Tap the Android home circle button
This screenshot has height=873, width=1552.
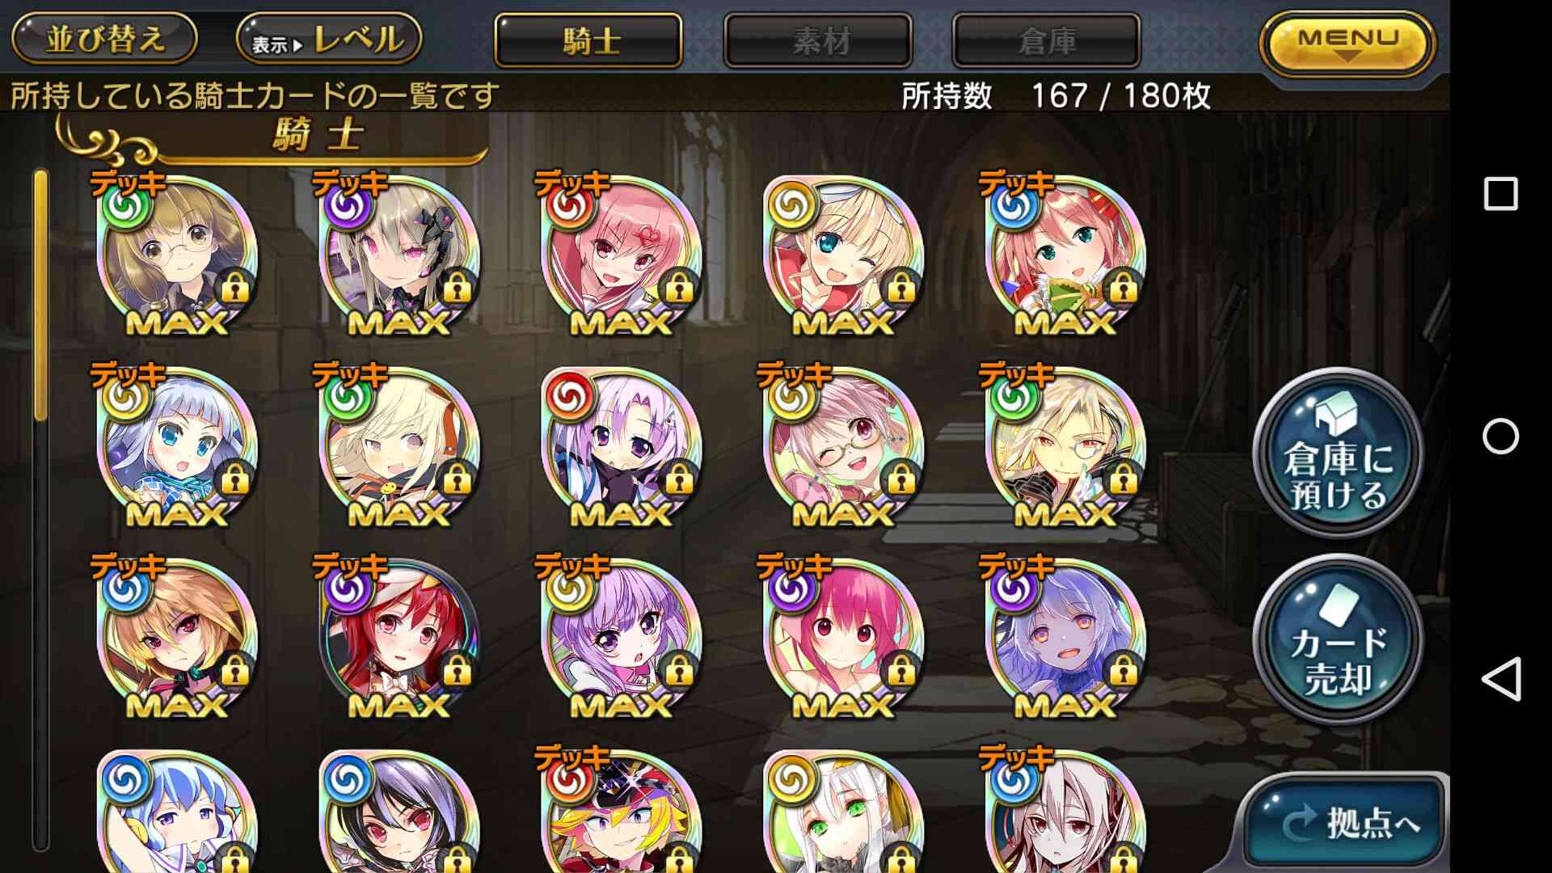click(1500, 436)
